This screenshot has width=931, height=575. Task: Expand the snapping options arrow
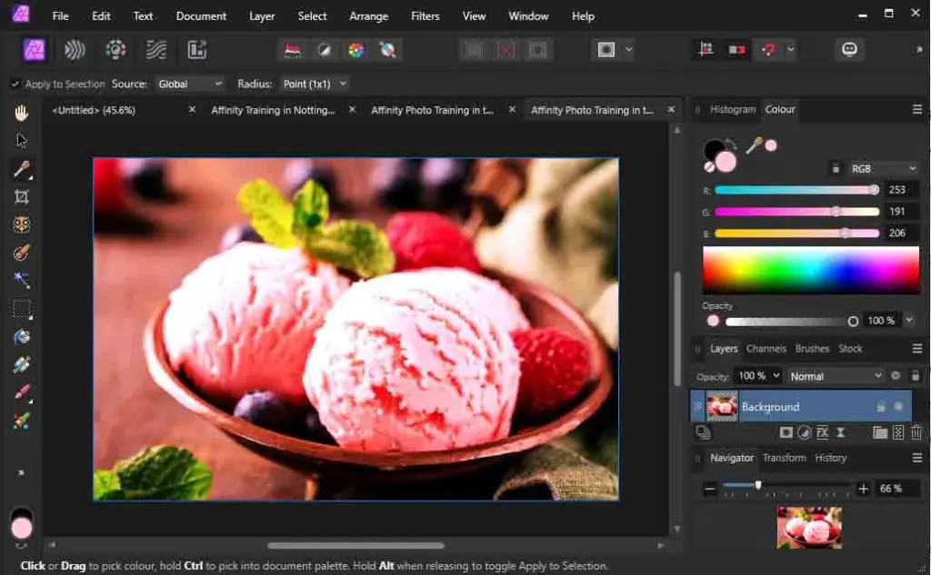coord(791,49)
